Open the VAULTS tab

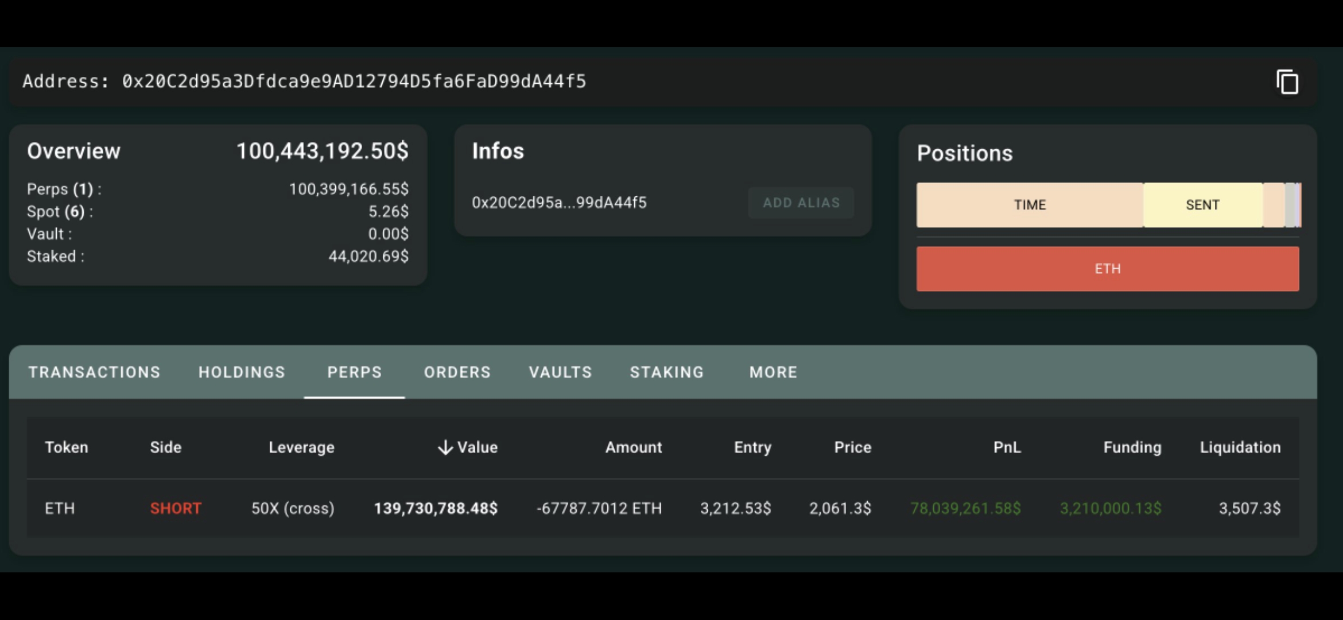pyautogui.click(x=560, y=372)
